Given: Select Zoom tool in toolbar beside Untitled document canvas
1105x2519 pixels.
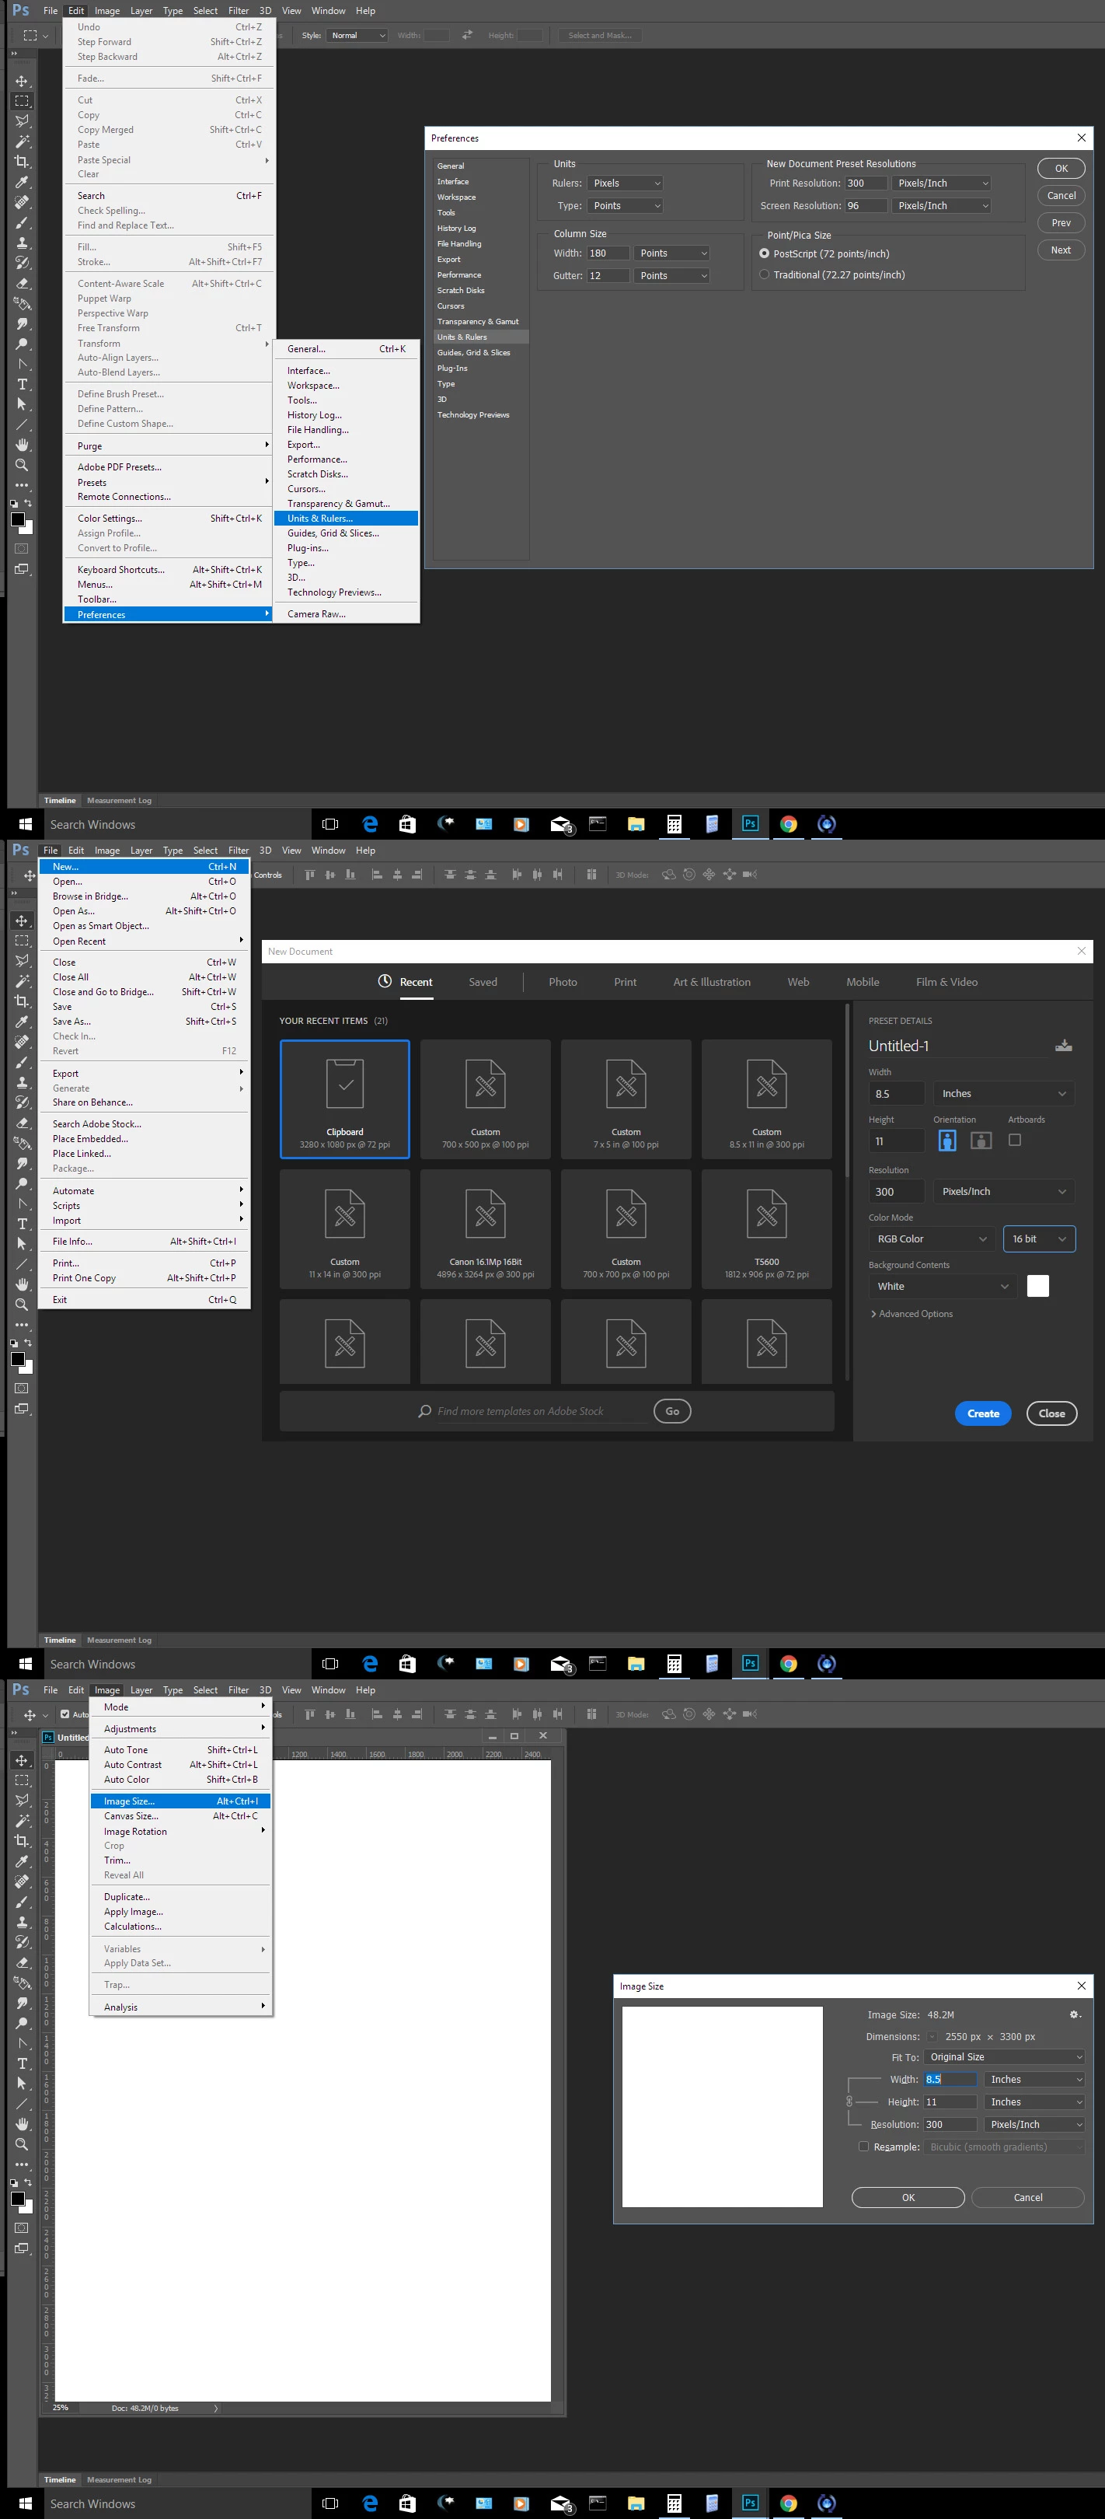Looking at the screenshot, I should [22, 2143].
